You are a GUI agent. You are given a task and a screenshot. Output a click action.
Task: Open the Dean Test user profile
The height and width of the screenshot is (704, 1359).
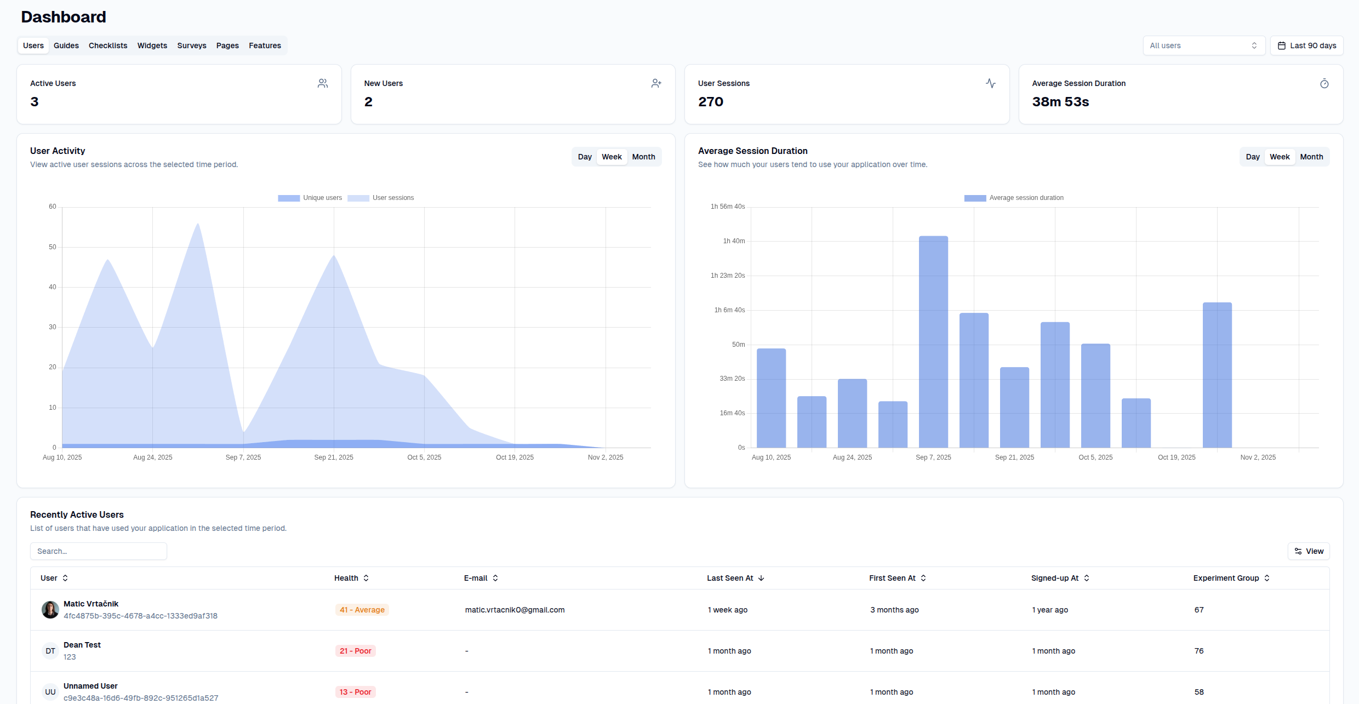pyautogui.click(x=82, y=645)
